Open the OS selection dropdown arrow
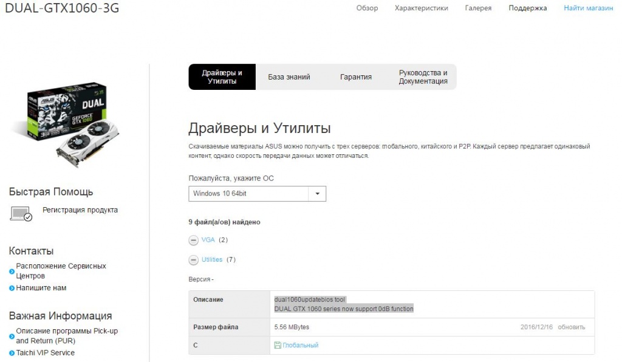Viewport: 622px width, 362px height. coord(317,194)
